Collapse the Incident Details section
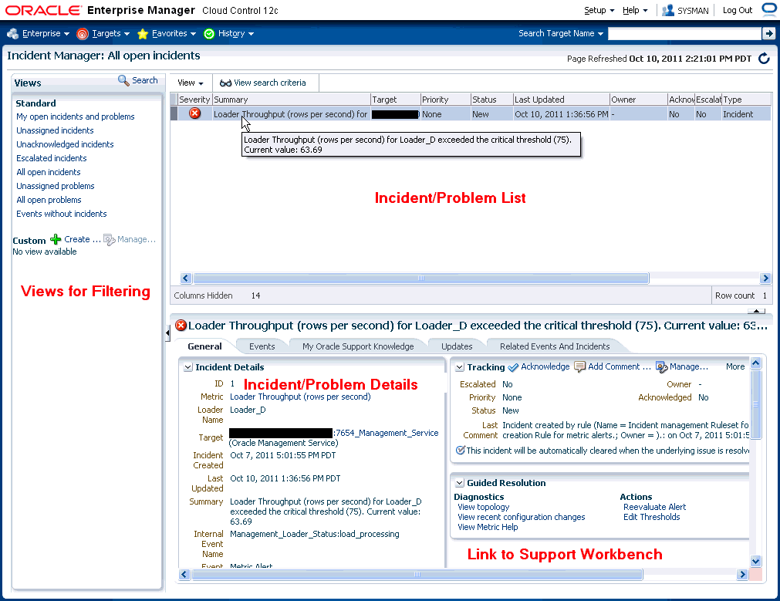The width and height of the screenshot is (780, 601). 188,367
